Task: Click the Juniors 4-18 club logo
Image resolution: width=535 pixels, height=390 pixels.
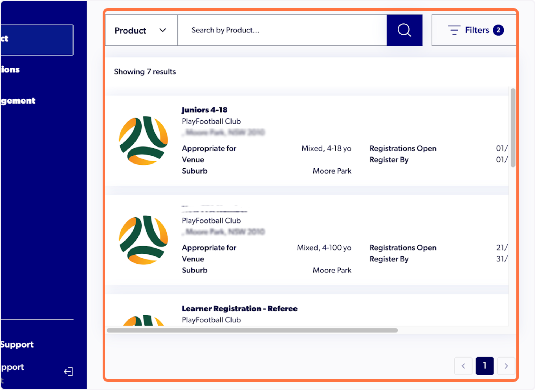Action: pos(144,141)
